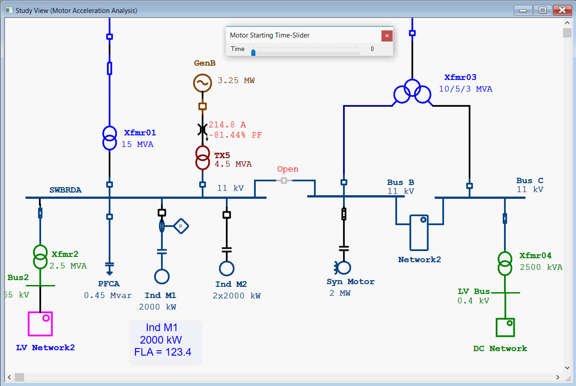Select the Syn Motor symbol
This screenshot has width=576, height=386.
pos(342,267)
